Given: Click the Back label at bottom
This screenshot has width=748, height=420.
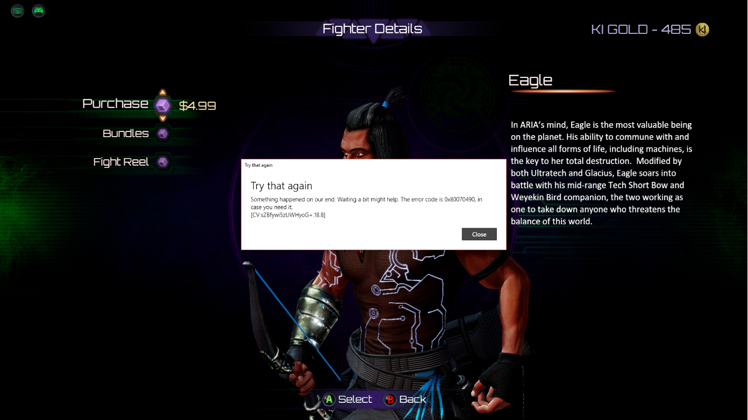Looking at the screenshot, I should (x=413, y=400).
